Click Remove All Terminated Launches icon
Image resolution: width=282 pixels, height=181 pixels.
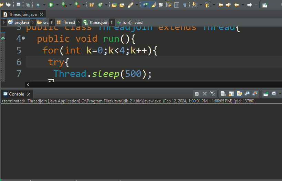[x=212, y=94]
